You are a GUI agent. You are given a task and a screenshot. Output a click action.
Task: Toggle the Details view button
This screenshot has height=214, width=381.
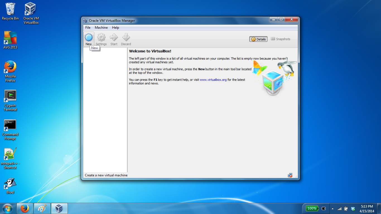click(x=258, y=39)
